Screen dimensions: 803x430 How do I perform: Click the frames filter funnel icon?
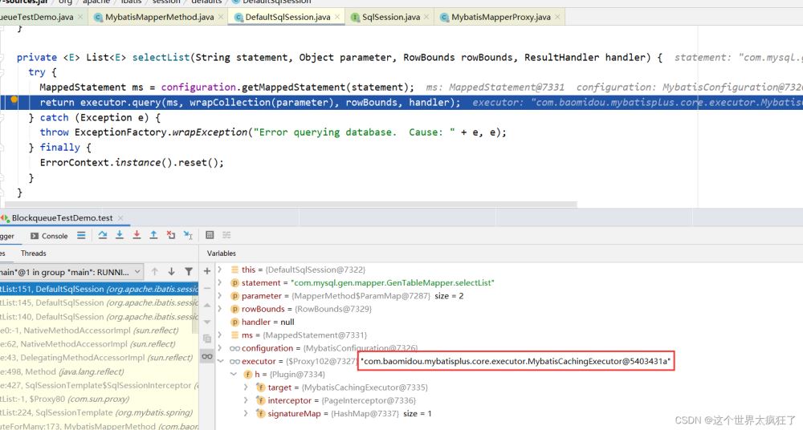[x=189, y=272]
